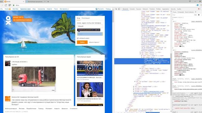Open a new browser tab with the plus icon

(48, 2)
